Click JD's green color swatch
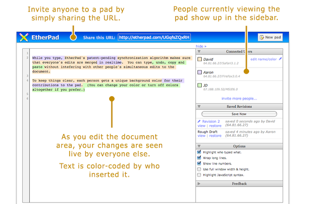Image resolution: width=312 pixels, height=204 pixels. tap(199, 85)
